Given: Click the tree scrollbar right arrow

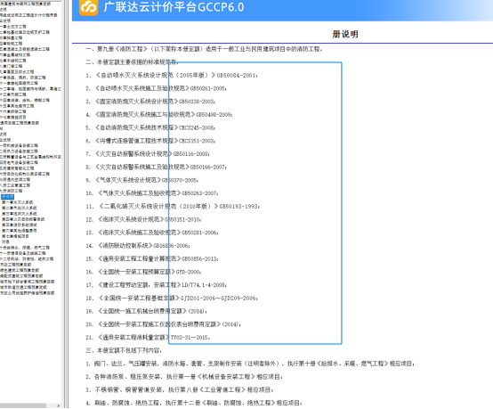Looking at the screenshot, I should (59, 405).
